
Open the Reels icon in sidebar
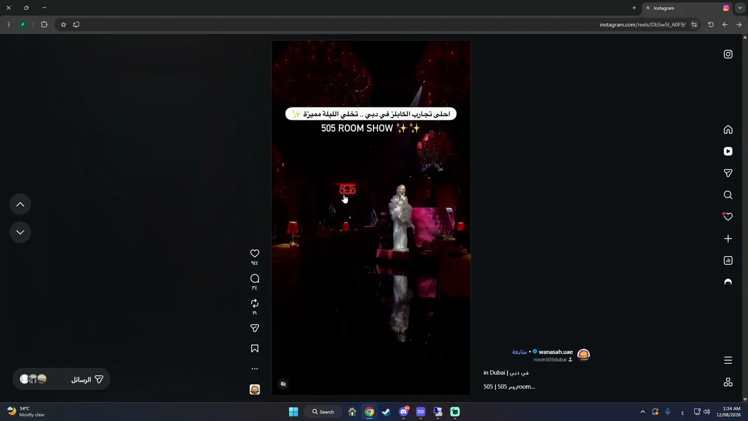click(728, 151)
